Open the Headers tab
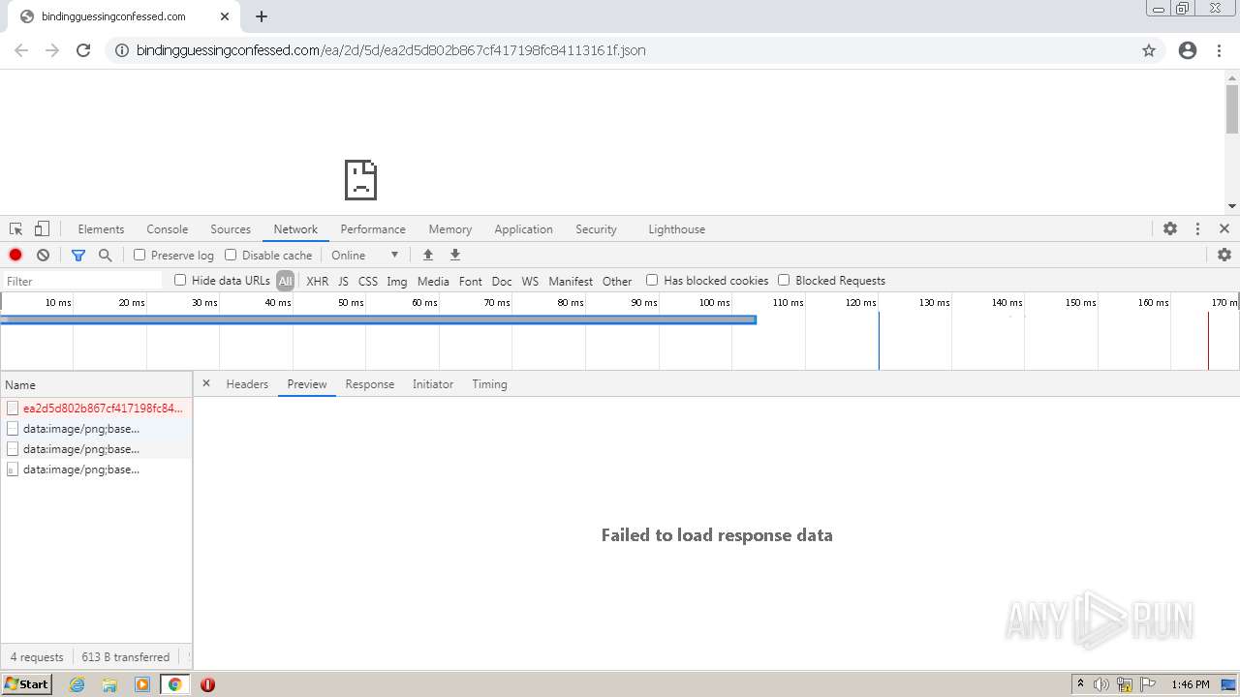 (247, 384)
